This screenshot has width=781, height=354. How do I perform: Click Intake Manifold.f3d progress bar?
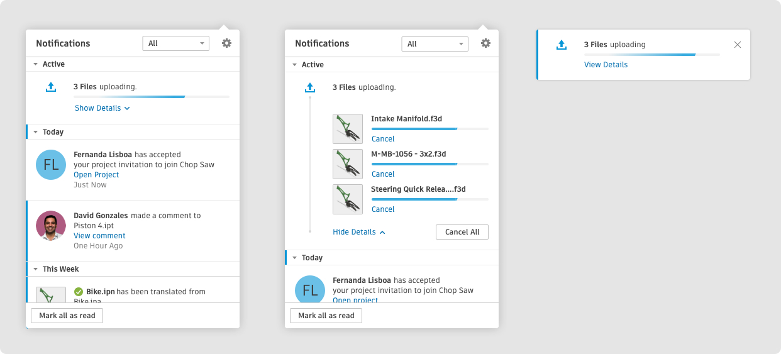pos(429,129)
